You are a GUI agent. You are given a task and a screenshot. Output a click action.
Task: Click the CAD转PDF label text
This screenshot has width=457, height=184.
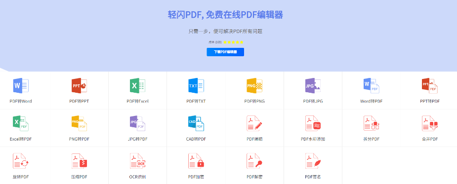point(196,139)
